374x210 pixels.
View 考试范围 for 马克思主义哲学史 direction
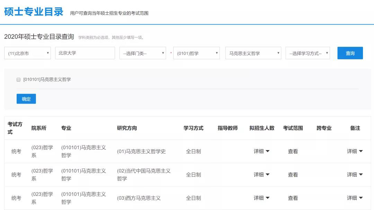point(293,151)
